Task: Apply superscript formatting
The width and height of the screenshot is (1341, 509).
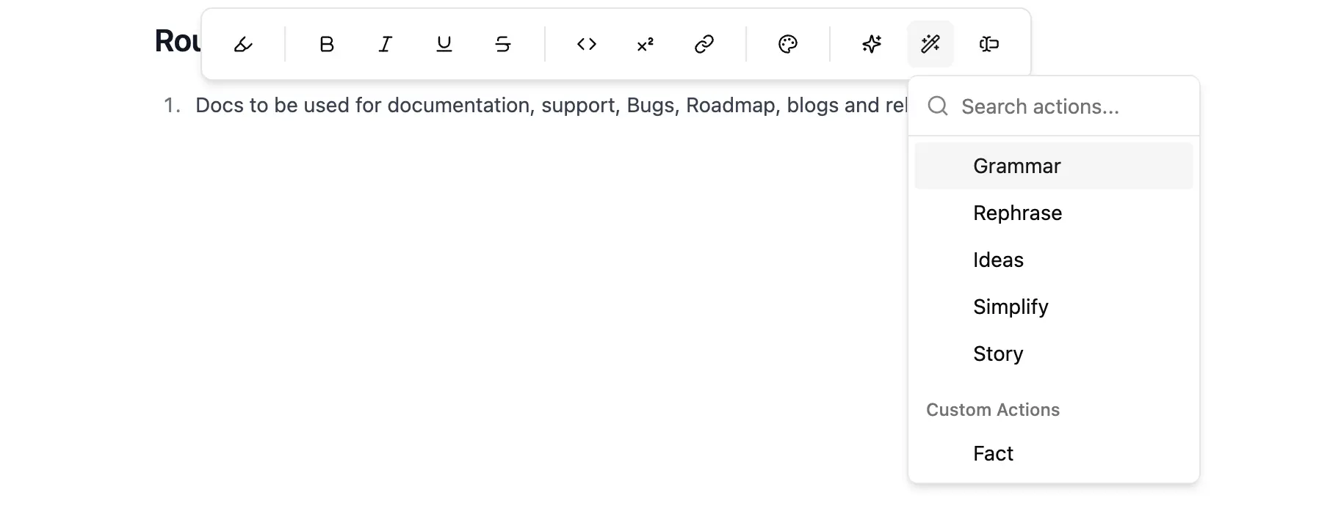Action: [x=646, y=45]
